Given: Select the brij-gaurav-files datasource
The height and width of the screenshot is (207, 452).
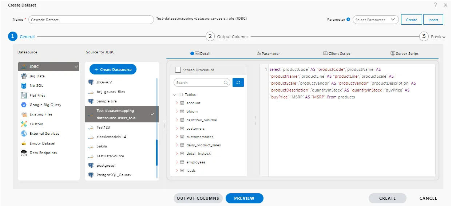Looking at the screenshot, I should [x=111, y=92].
